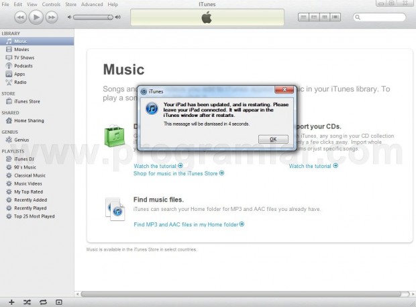Click OK in the iTunes dialog
This screenshot has height=307, width=416.
click(272, 139)
